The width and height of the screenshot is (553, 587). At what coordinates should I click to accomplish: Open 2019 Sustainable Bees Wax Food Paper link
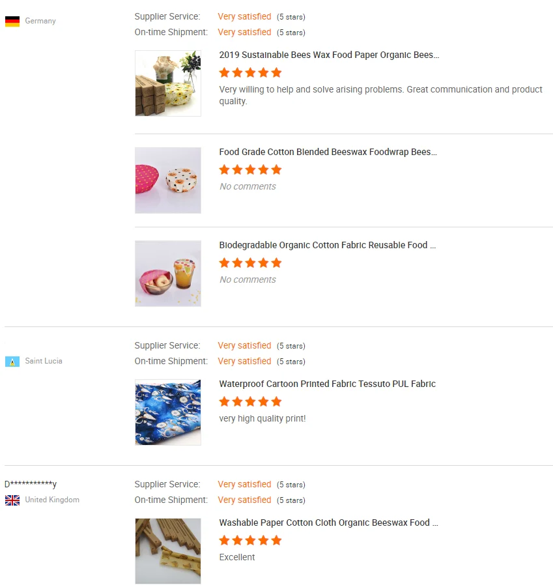(x=329, y=55)
